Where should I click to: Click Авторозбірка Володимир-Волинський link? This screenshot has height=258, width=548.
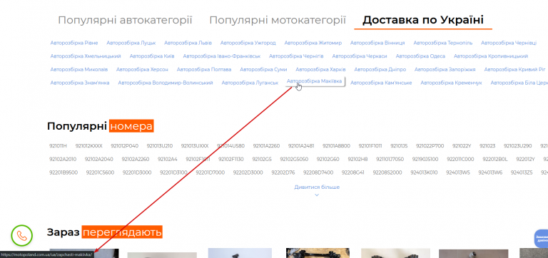point(166,83)
